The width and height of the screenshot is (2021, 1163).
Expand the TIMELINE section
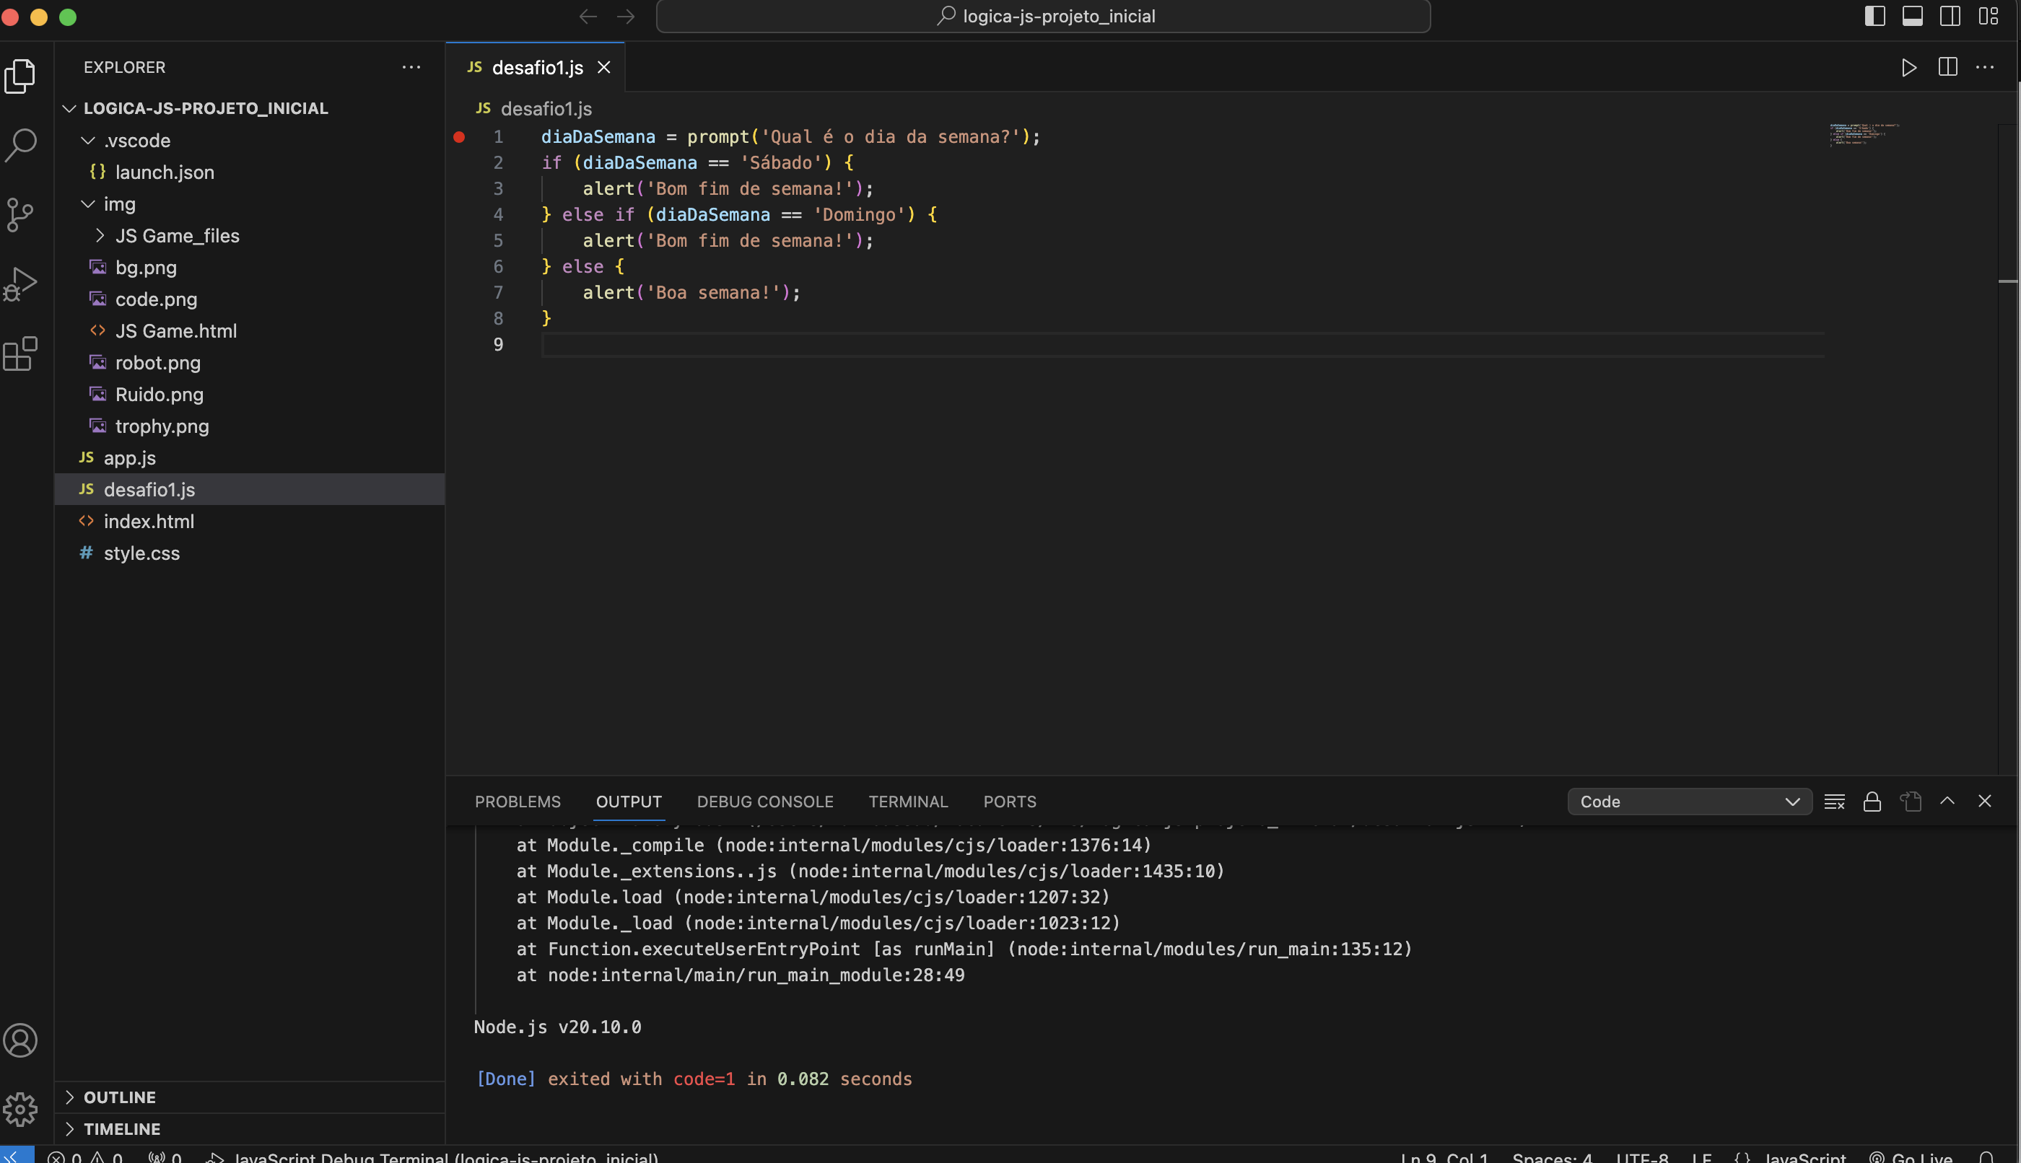tap(250, 1128)
